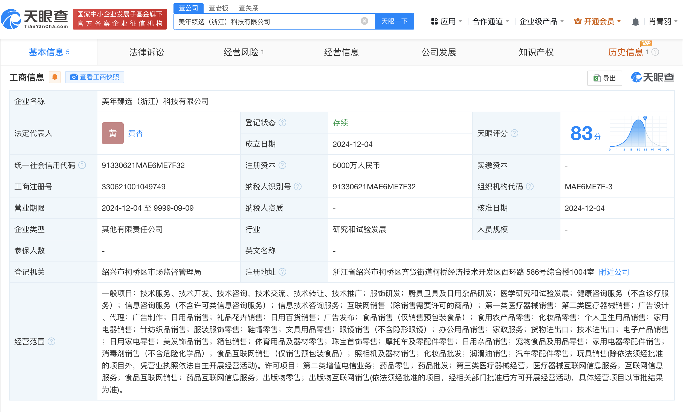Click the 查看工商快照 button
The image size is (683, 412).
pos(94,77)
